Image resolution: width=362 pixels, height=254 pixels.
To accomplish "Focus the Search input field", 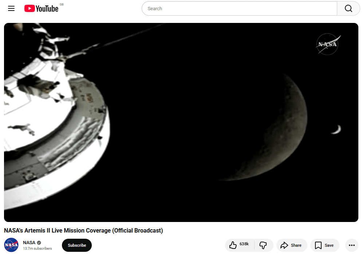I will click(239, 8).
